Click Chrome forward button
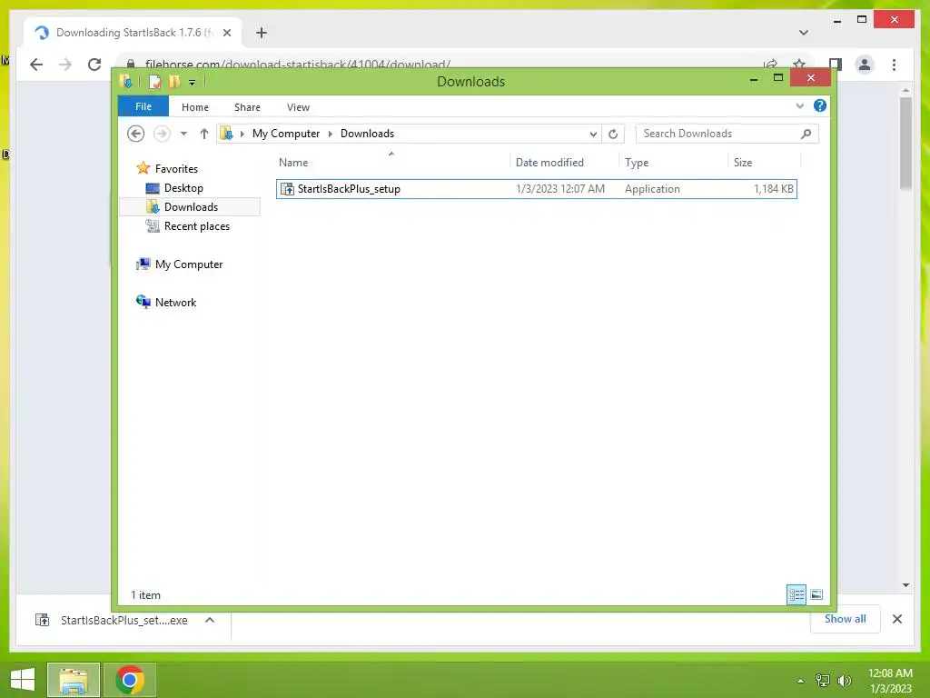The image size is (930, 698). pyautogui.click(x=65, y=65)
